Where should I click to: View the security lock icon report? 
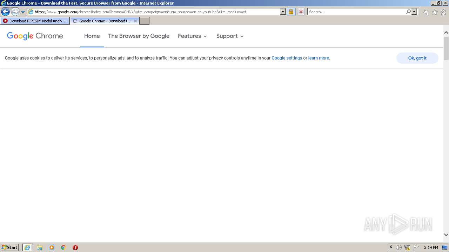tap(291, 12)
